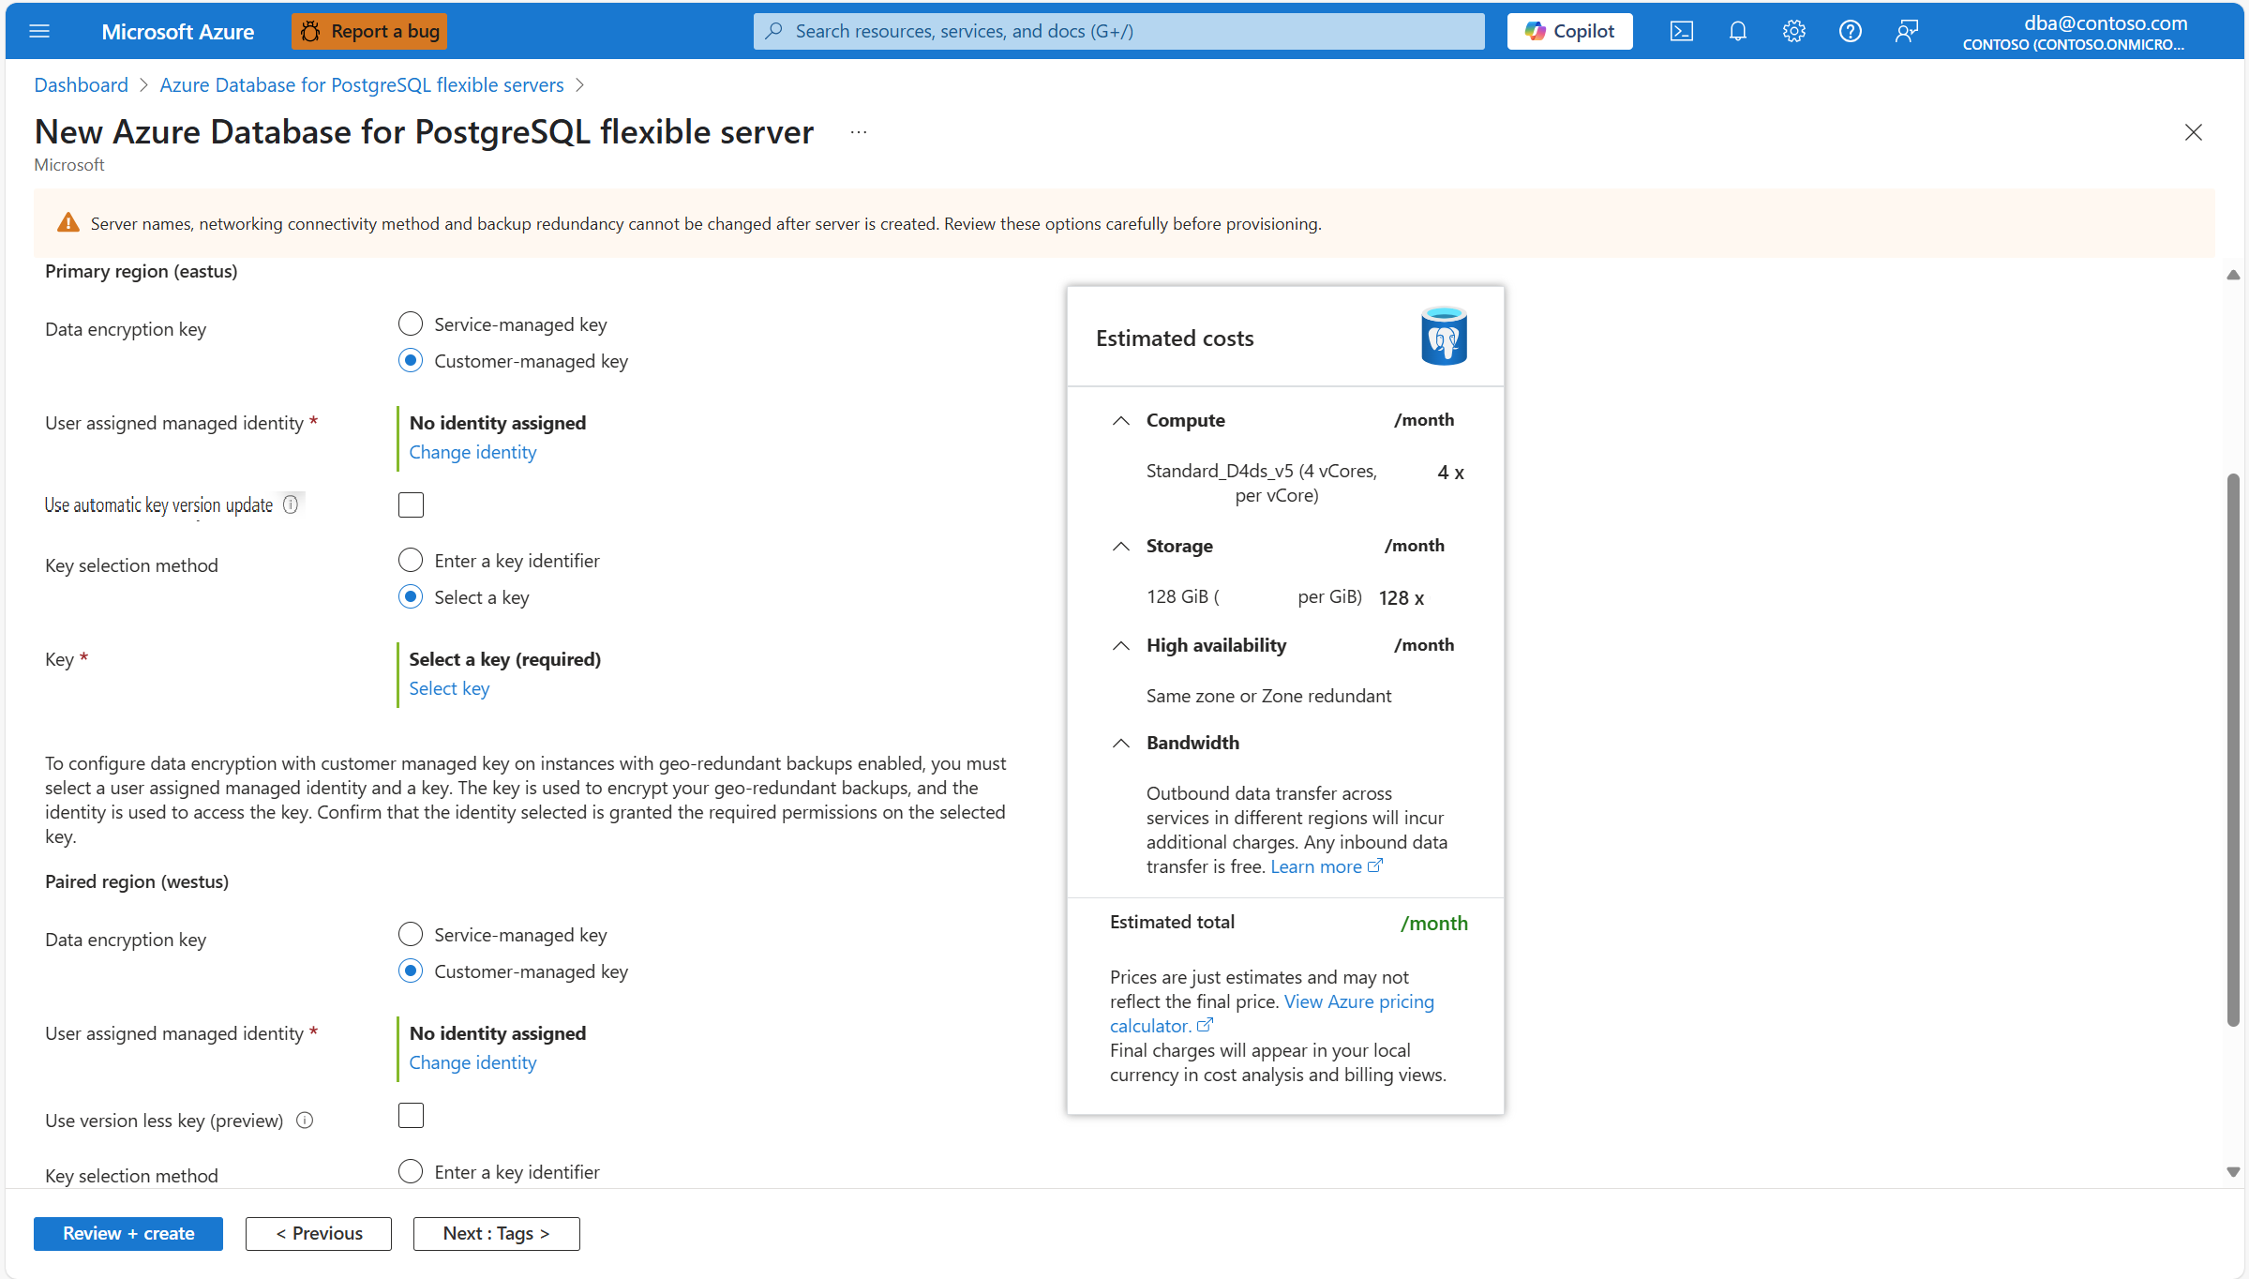Click the help question mark icon

coord(1850,31)
